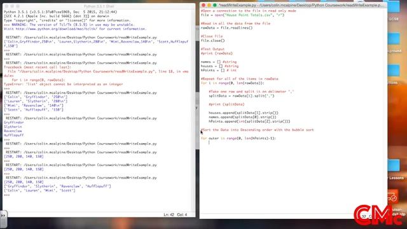This screenshot has height=229, width=407.
Task: Click the single 'Hufflepuff' output line in shell
Action: (13, 135)
